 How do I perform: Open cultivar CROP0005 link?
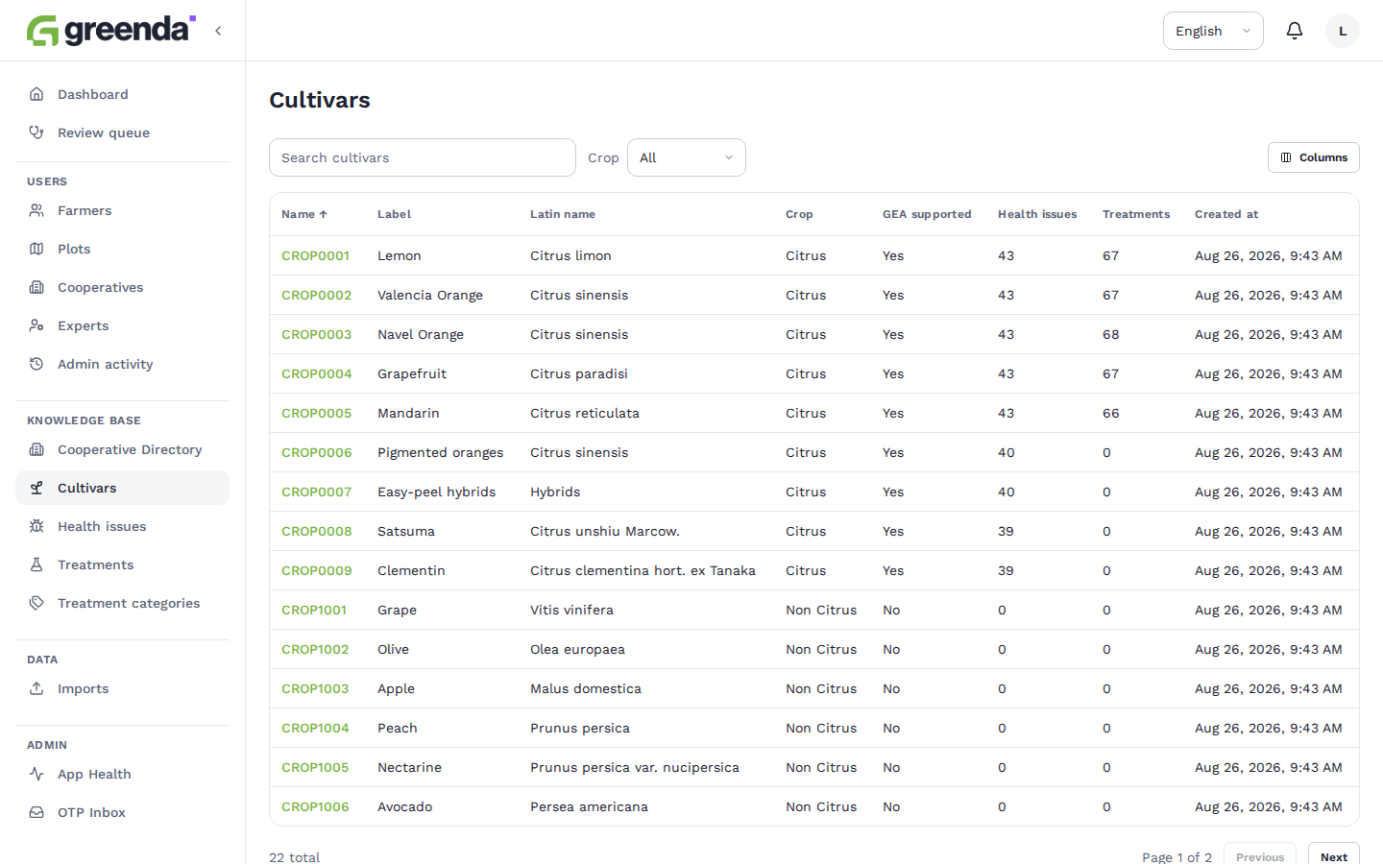(x=317, y=413)
